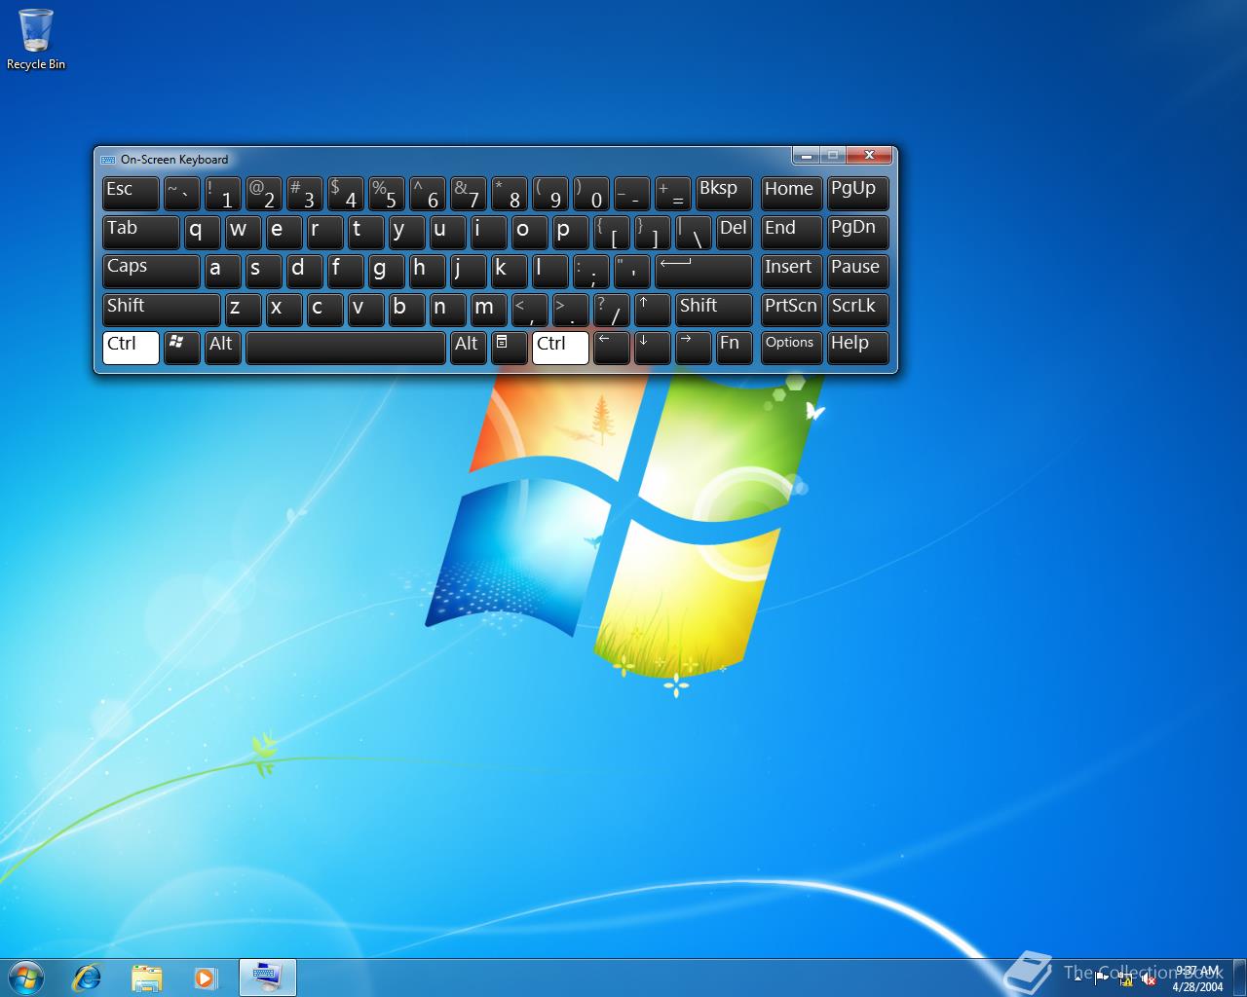This screenshot has width=1247, height=997.
Task: Tap the right arrow key
Action: pos(693,348)
